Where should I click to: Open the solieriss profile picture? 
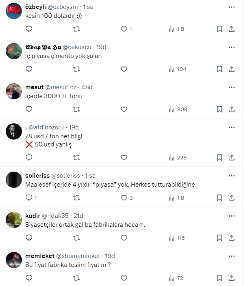(14, 179)
